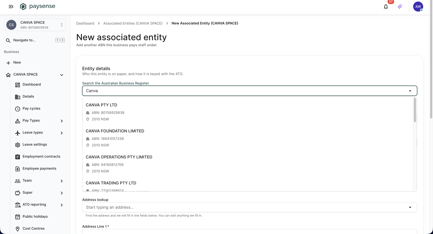This screenshot has width=433, height=234.
Task: Click the Cost Centres location pin icon
Action: point(18,229)
